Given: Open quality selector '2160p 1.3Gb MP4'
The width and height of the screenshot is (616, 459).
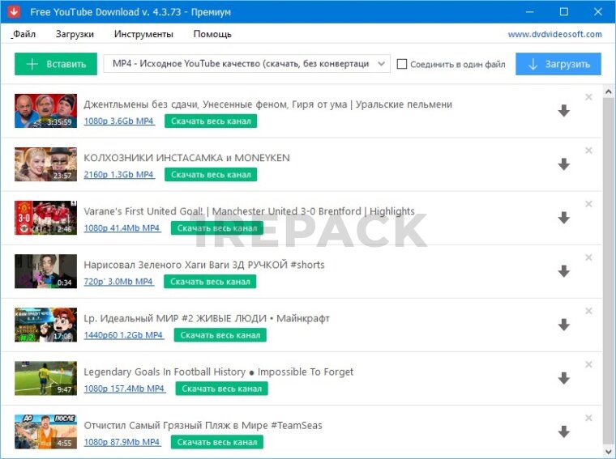Looking at the screenshot, I should [118, 175].
